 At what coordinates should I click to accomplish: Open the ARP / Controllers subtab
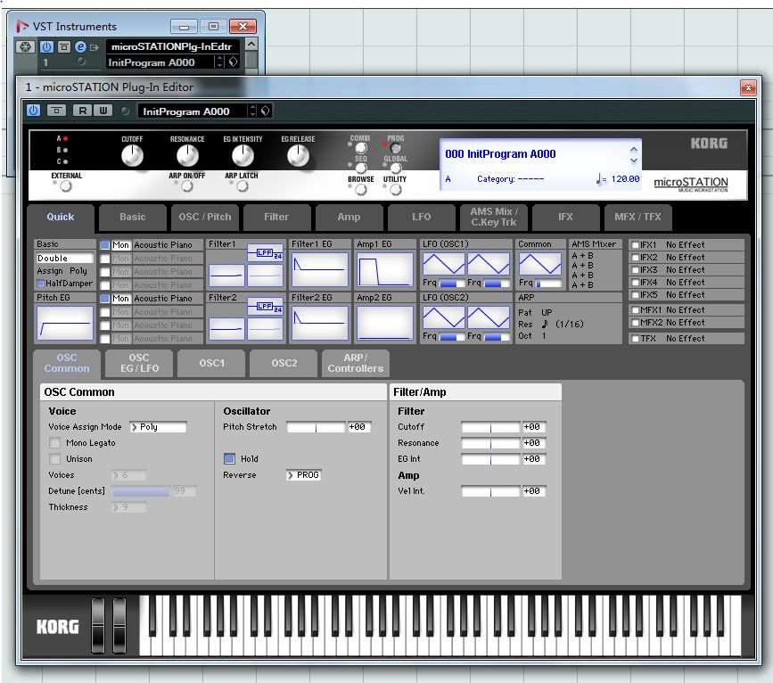[x=356, y=364]
